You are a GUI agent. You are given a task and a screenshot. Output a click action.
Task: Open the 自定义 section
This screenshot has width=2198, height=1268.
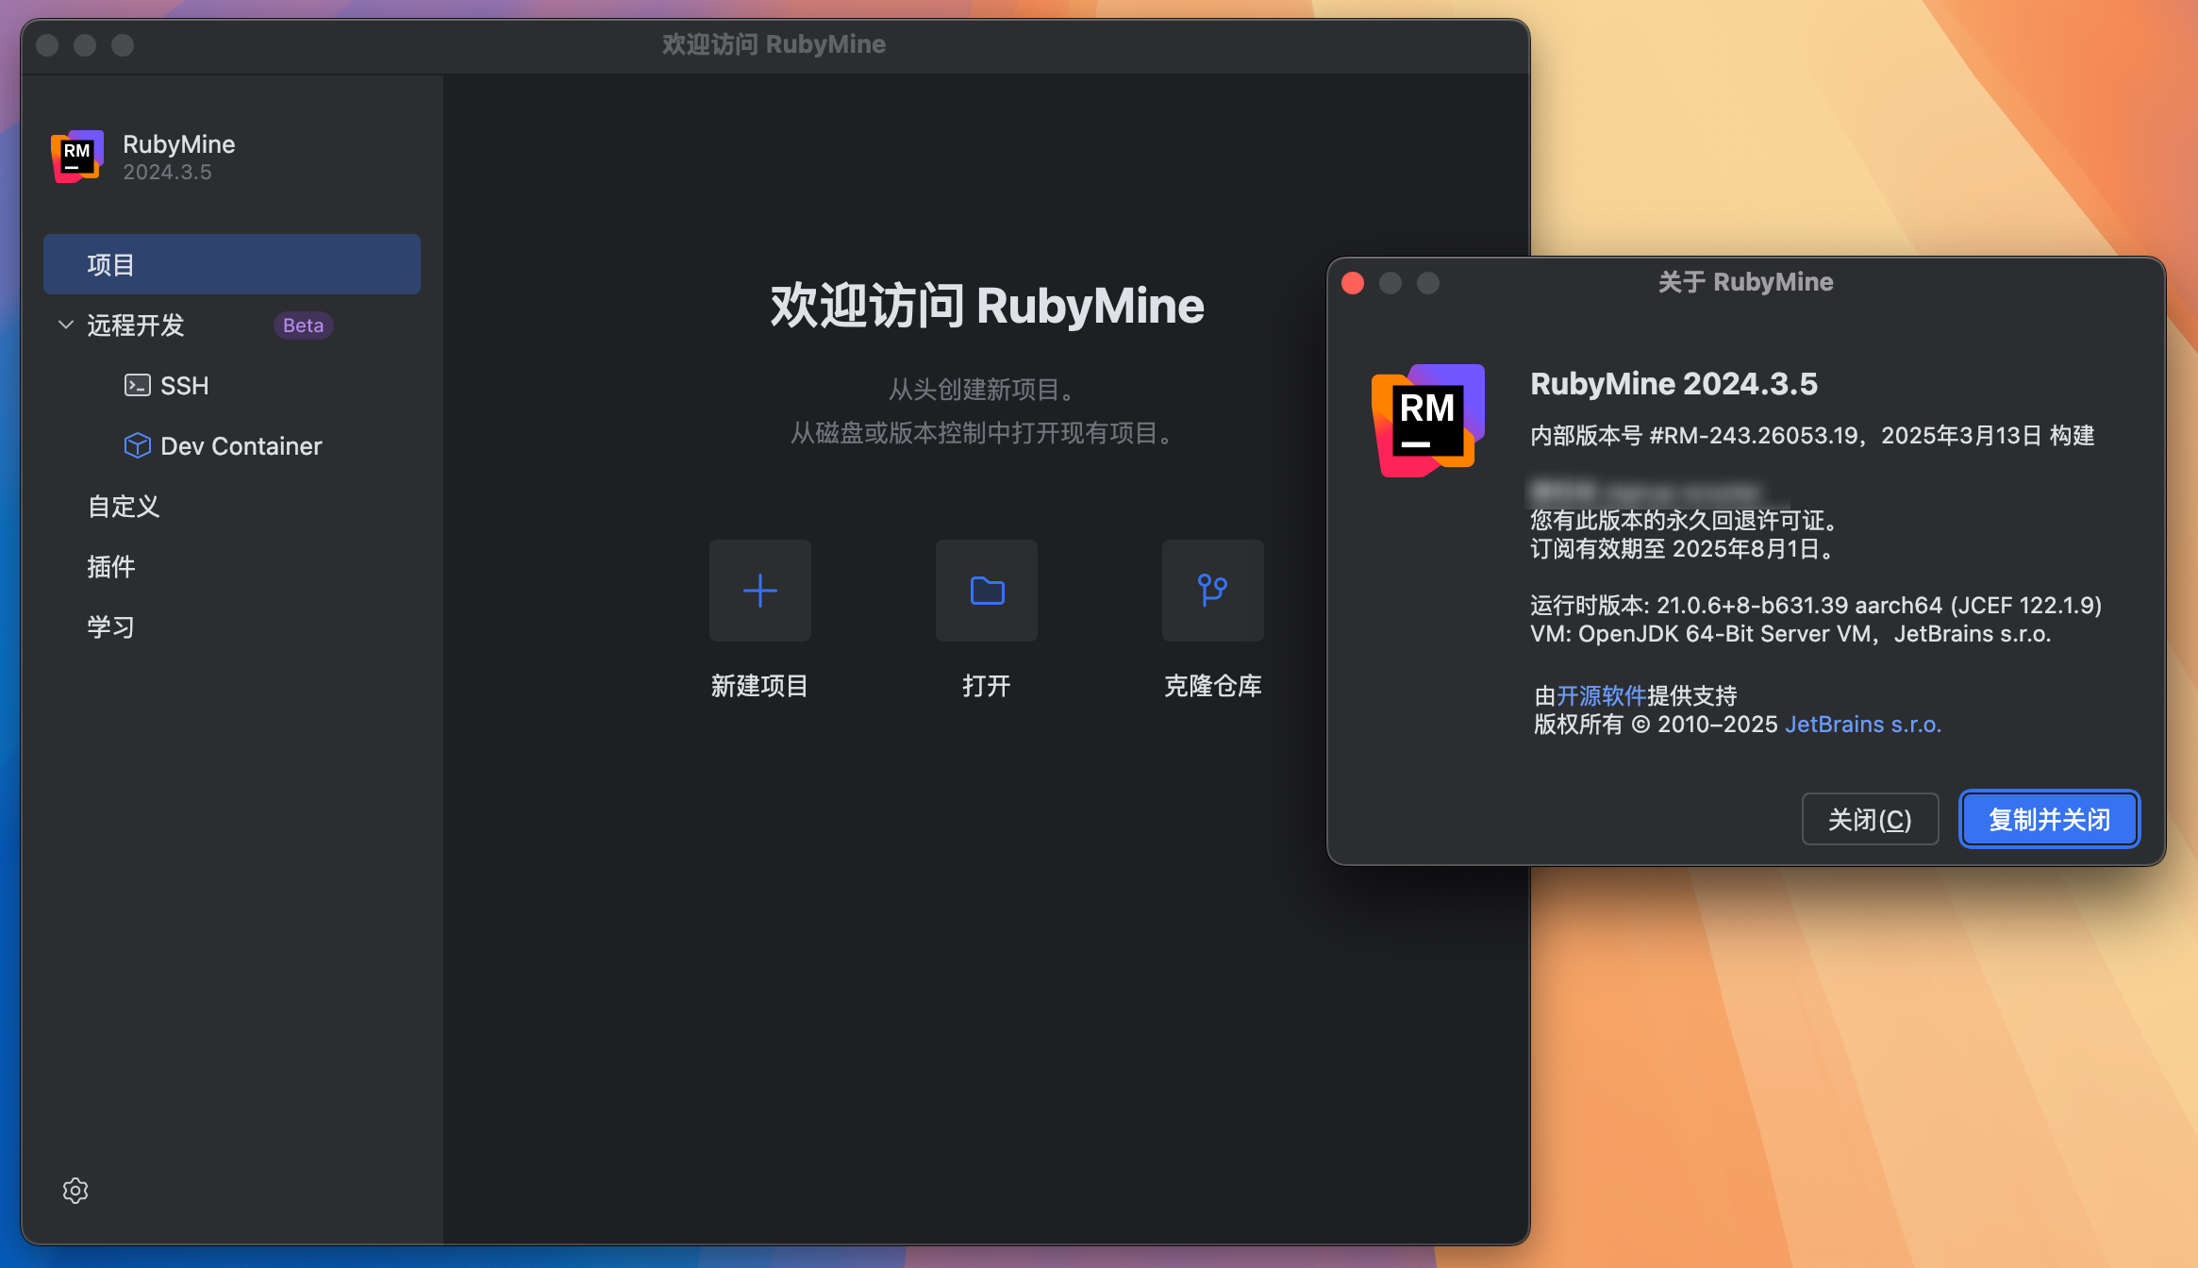tap(124, 507)
